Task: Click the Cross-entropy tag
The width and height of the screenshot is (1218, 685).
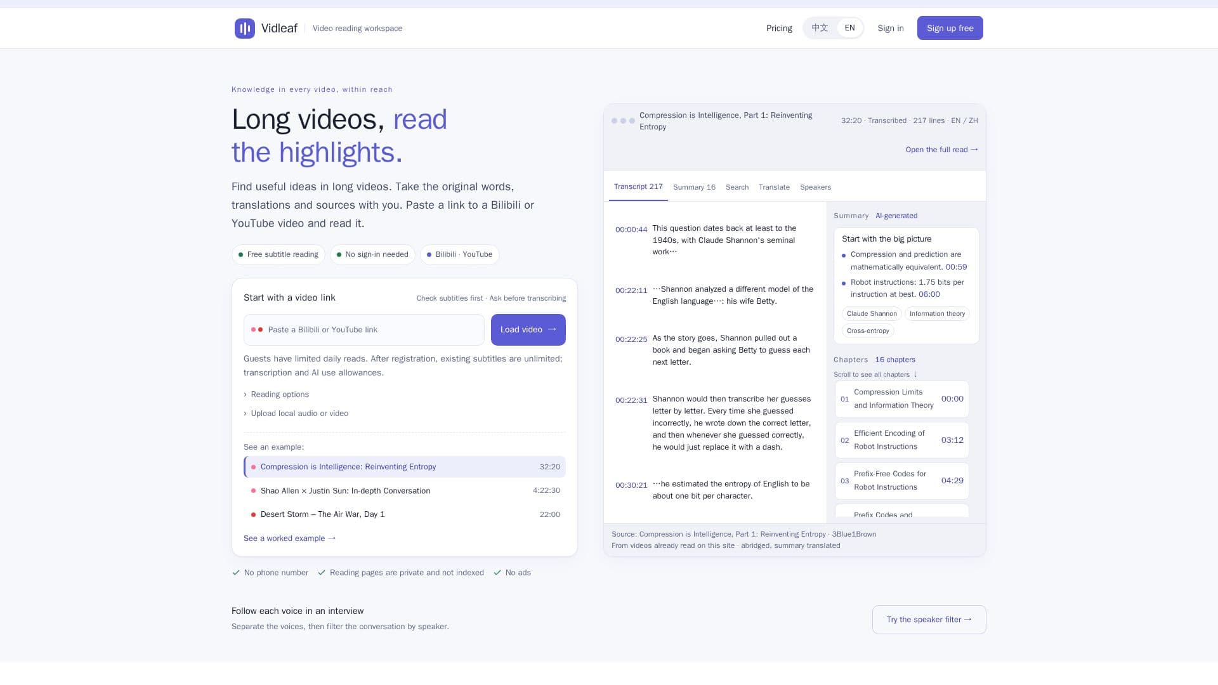Action: pos(868,331)
